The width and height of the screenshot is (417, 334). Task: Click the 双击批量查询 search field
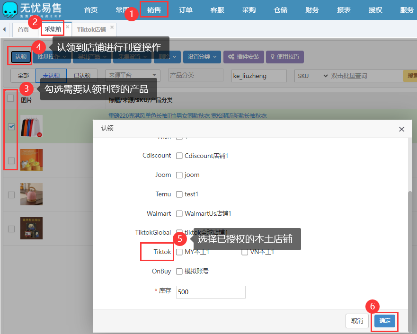366,76
